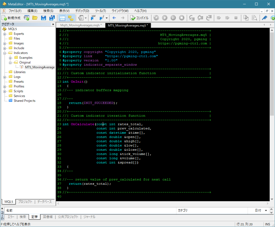The width and height of the screenshot is (275, 227).
Task: Select the Step Into debugger icon
Action: (192, 18)
